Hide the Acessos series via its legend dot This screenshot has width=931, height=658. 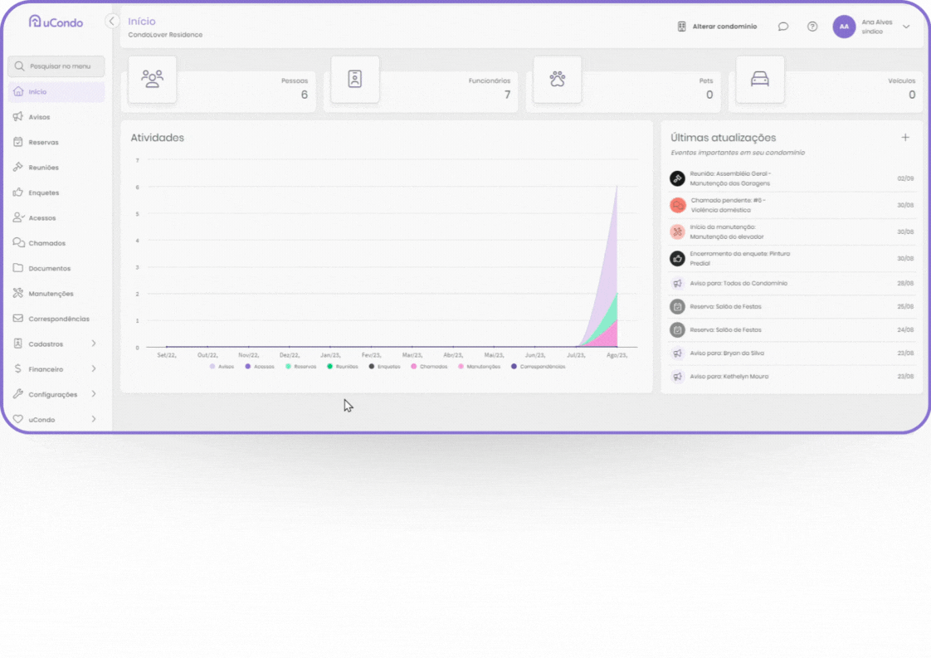click(248, 366)
